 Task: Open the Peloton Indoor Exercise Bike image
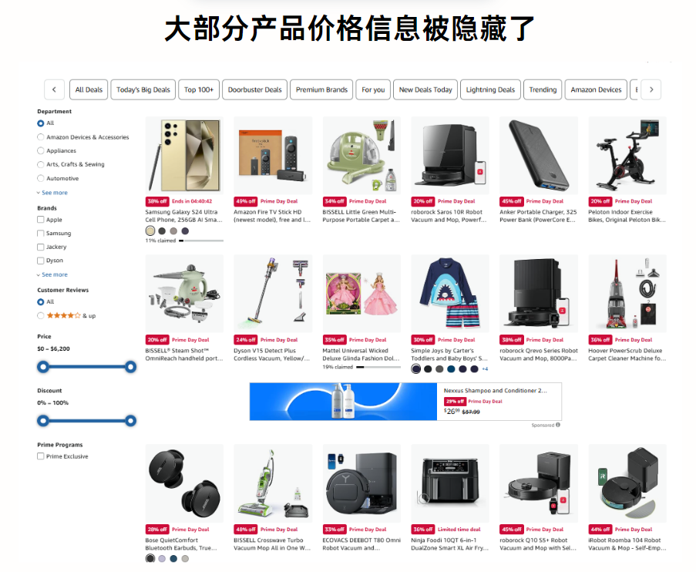(x=627, y=156)
